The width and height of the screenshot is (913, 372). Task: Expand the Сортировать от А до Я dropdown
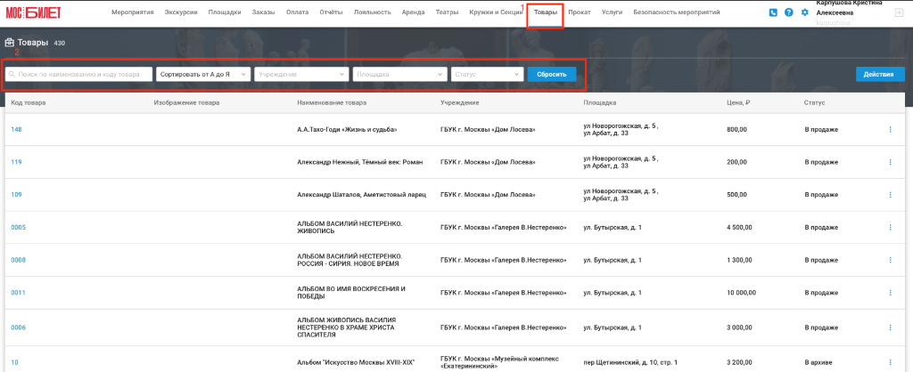(203, 75)
